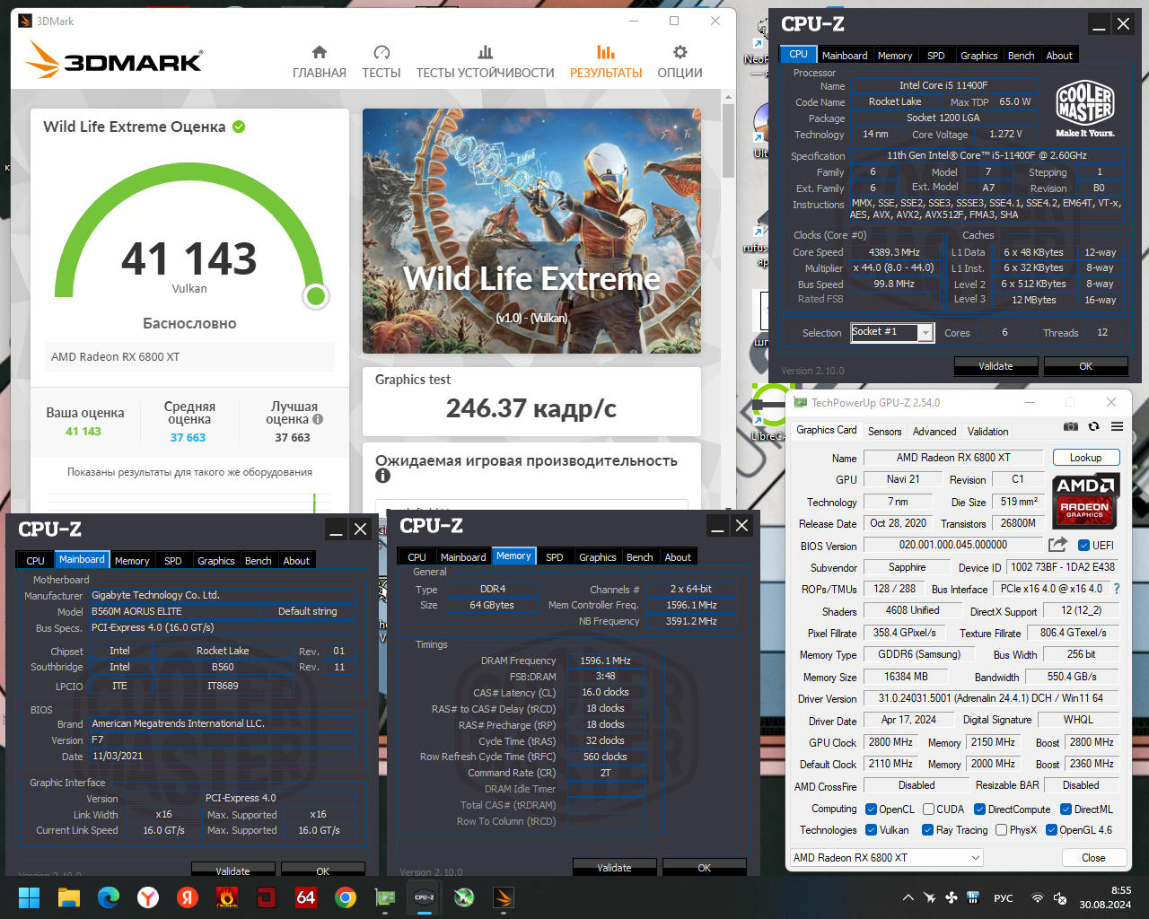Toggle the UEFI checkbox in GPU-Z
The image size is (1149, 919).
pyautogui.click(x=1083, y=546)
